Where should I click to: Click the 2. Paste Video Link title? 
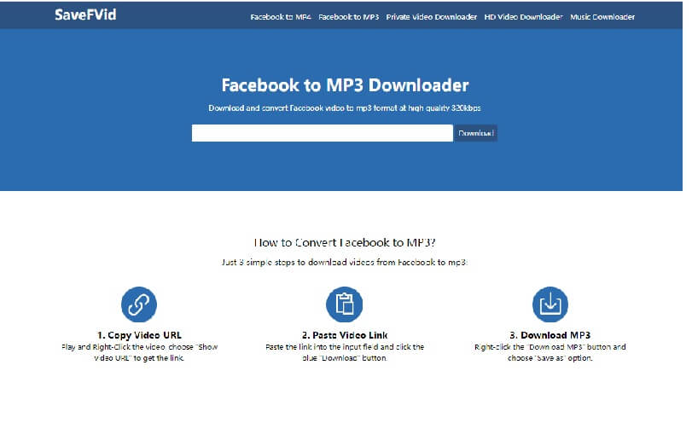(x=345, y=335)
